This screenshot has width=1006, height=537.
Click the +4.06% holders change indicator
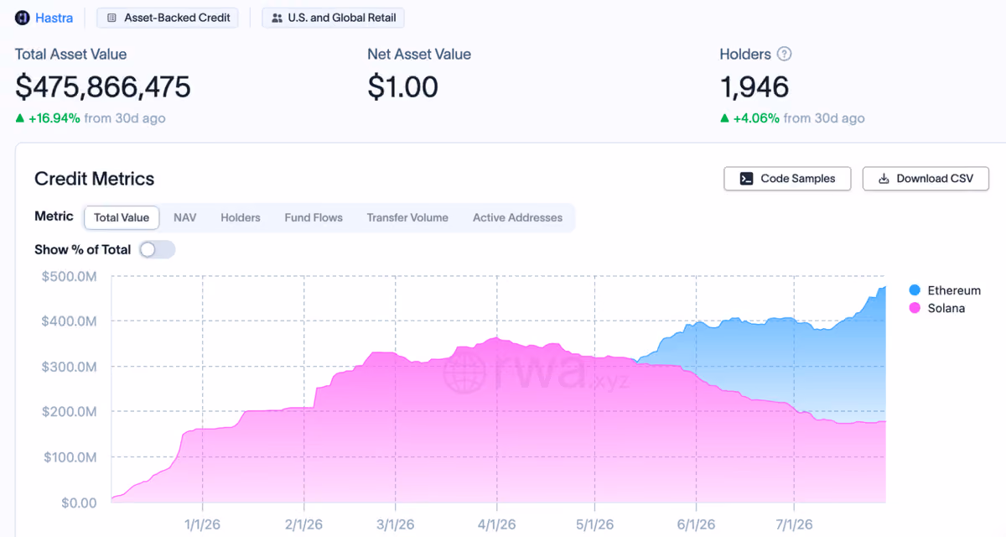point(749,118)
